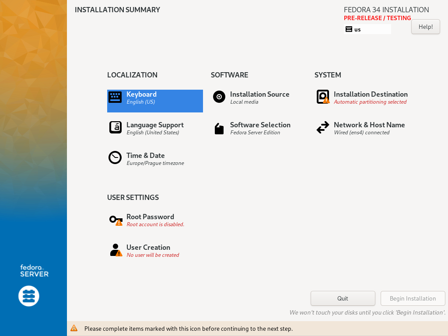Select the Keyboard title label
This screenshot has height=336, width=448.
click(141, 94)
